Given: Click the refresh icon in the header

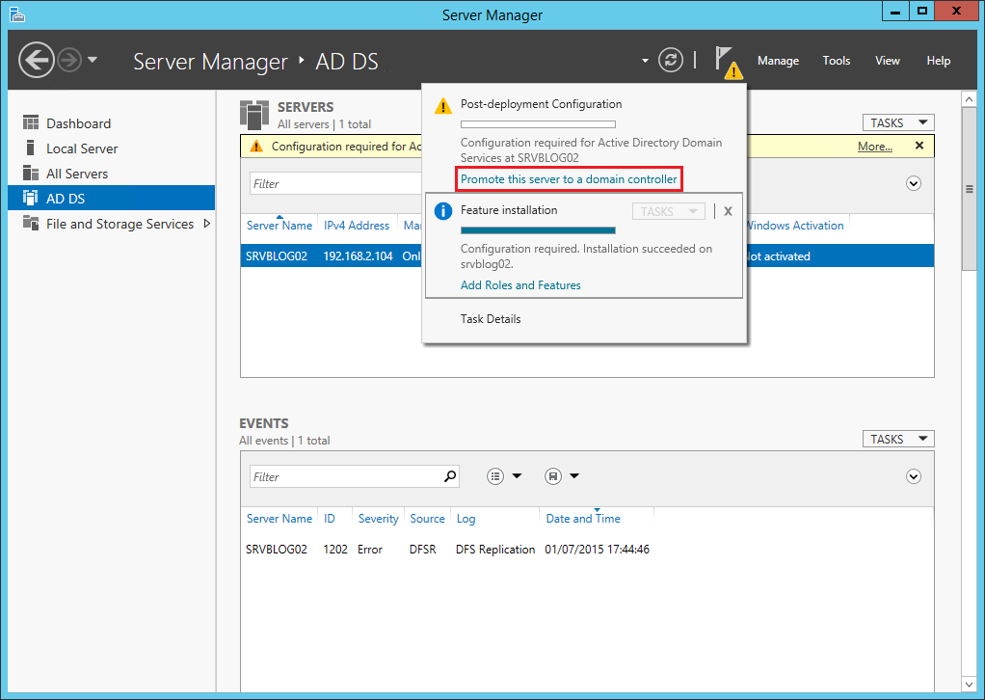Looking at the screenshot, I should [670, 61].
